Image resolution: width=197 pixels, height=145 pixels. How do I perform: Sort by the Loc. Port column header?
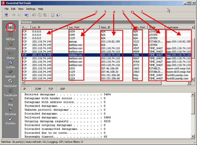tap(84, 27)
